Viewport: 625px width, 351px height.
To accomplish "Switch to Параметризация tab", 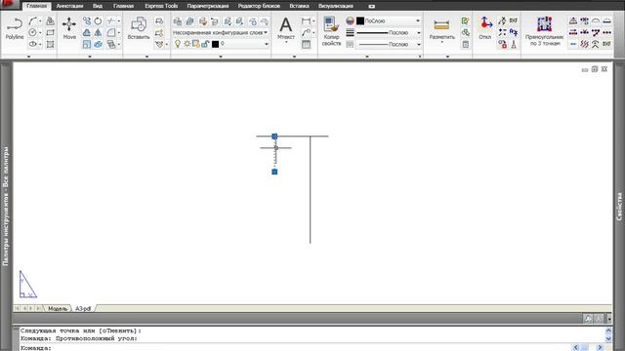I will tap(208, 6).
